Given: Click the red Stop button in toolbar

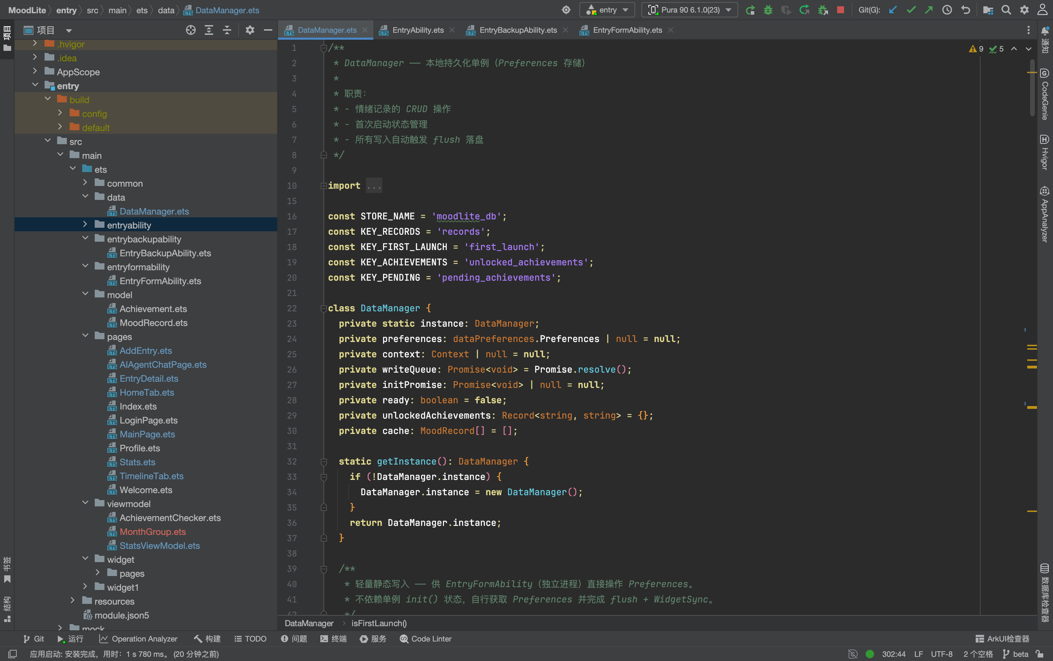Looking at the screenshot, I should point(840,10).
